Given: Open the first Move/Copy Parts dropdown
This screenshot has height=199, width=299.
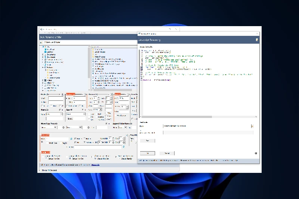Looking at the screenshot, I should pos(49,127).
